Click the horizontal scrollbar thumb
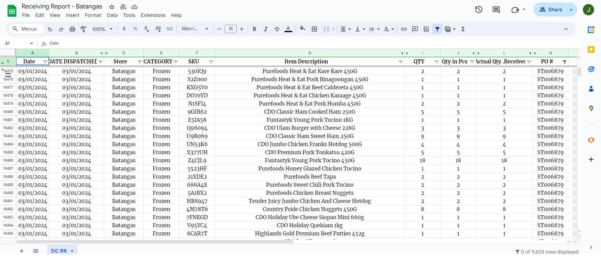 coord(155,242)
